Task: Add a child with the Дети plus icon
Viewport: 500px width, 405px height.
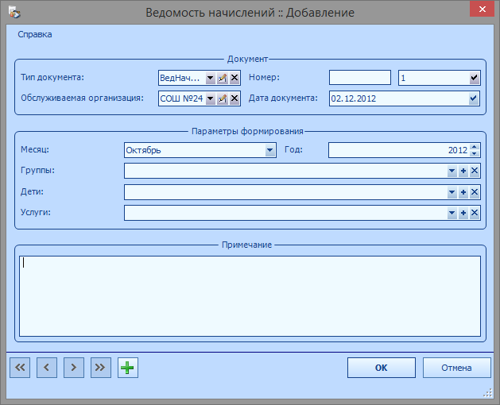Action: (463, 192)
